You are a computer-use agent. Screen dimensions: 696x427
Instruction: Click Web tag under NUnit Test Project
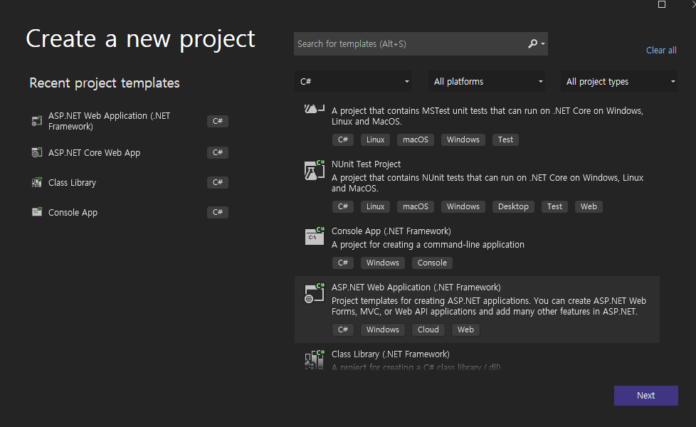pyautogui.click(x=589, y=206)
